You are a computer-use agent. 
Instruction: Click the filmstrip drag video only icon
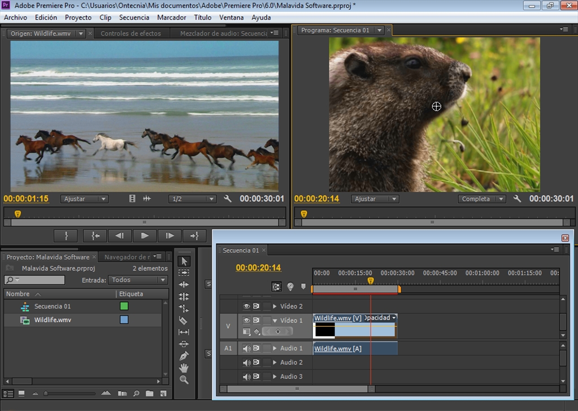point(132,198)
